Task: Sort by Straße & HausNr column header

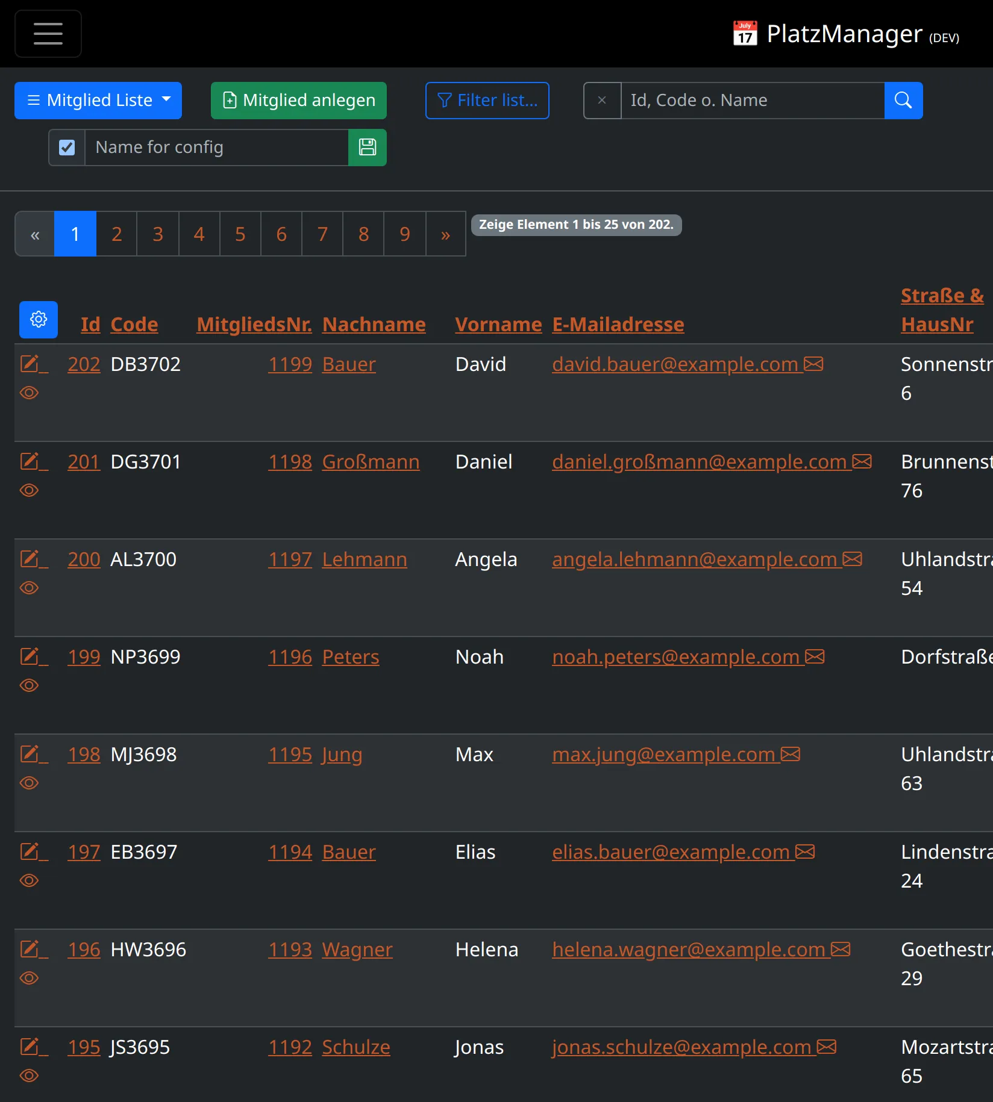Action: pos(942,310)
